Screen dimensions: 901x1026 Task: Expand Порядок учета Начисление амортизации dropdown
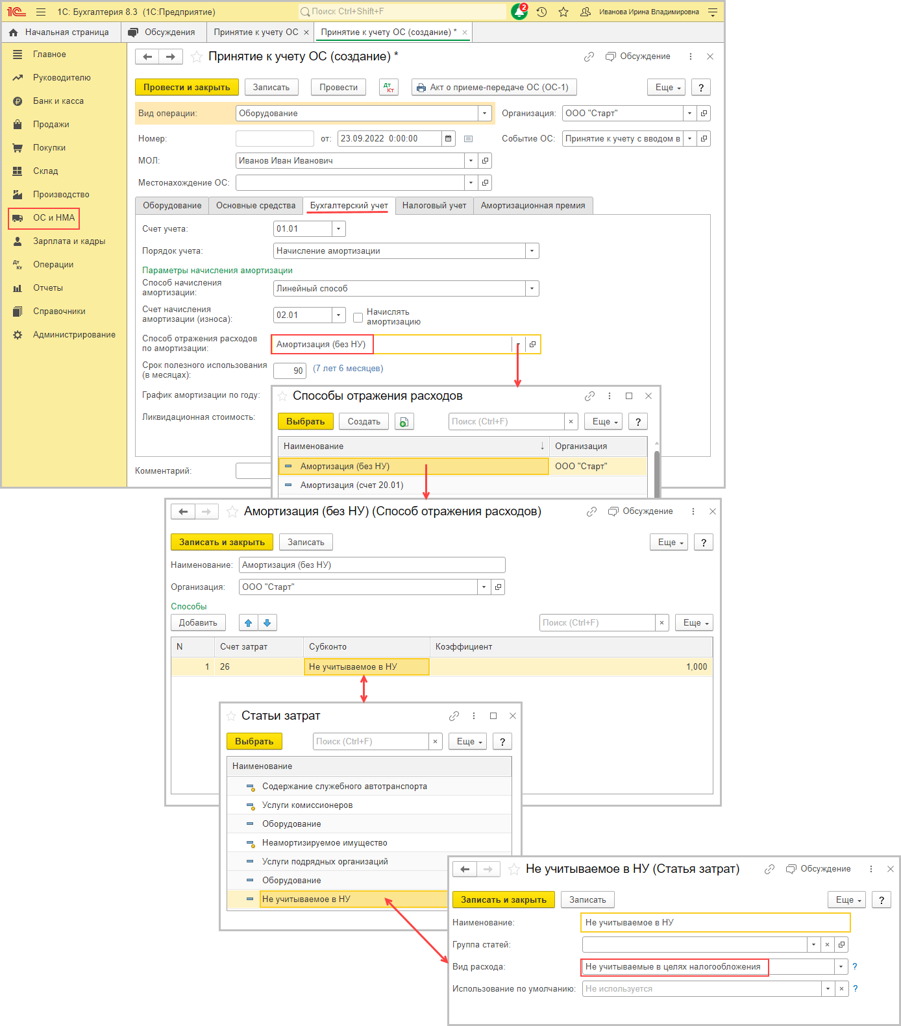pos(532,251)
